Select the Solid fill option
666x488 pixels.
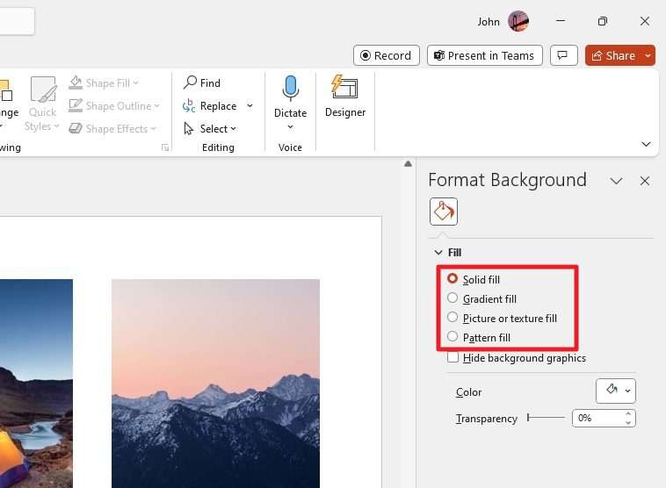pyautogui.click(x=474, y=279)
